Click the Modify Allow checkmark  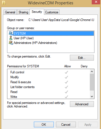coord(66,77)
